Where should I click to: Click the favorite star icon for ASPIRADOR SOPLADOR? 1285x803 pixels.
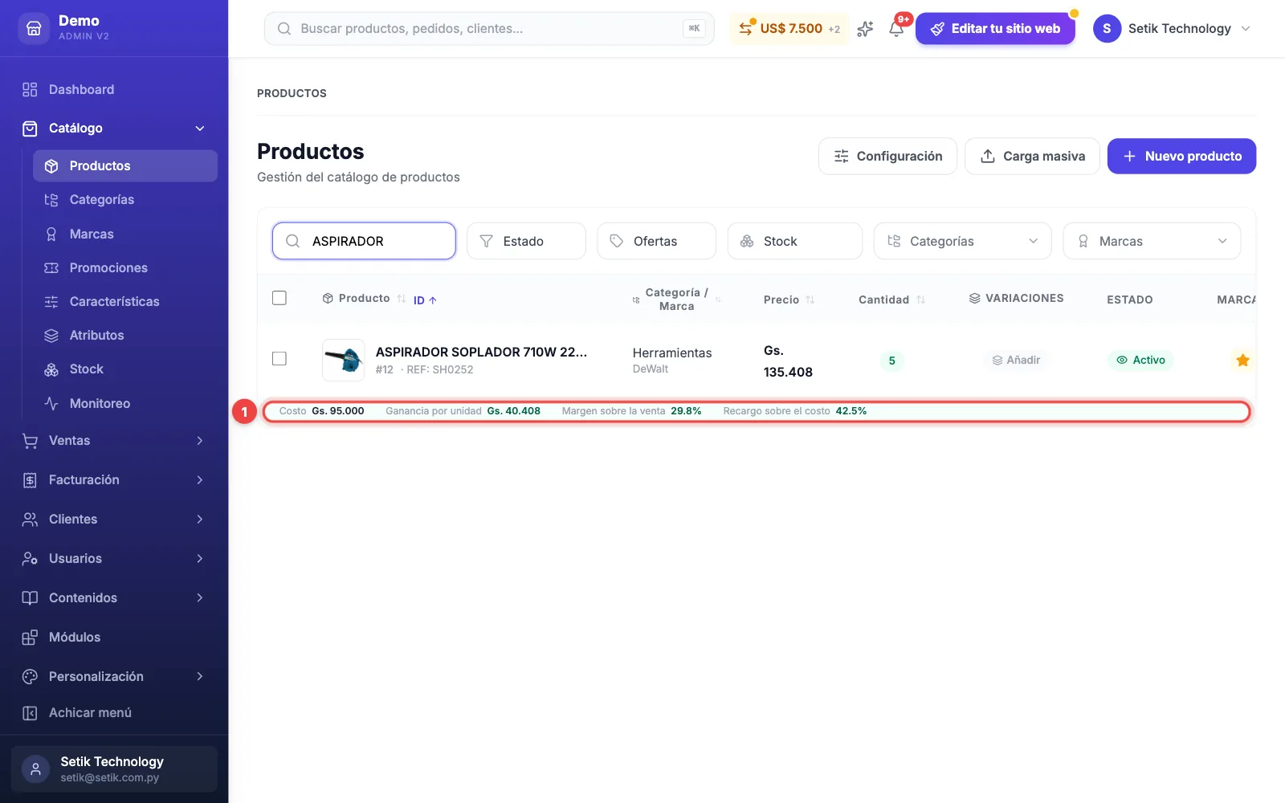click(x=1242, y=360)
